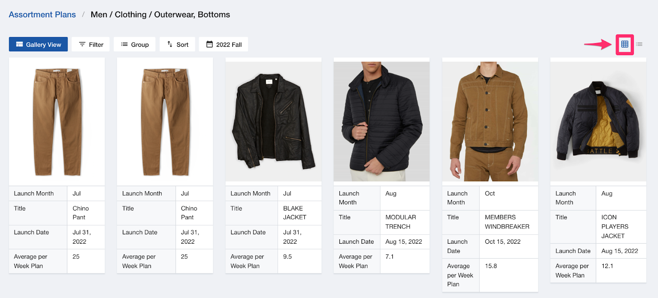The height and width of the screenshot is (298, 658).
Task: Go to Assortment Plans breadcrumb link
Action: 42,14
